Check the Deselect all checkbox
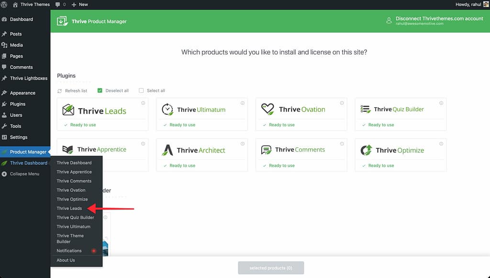 pyautogui.click(x=100, y=90)
